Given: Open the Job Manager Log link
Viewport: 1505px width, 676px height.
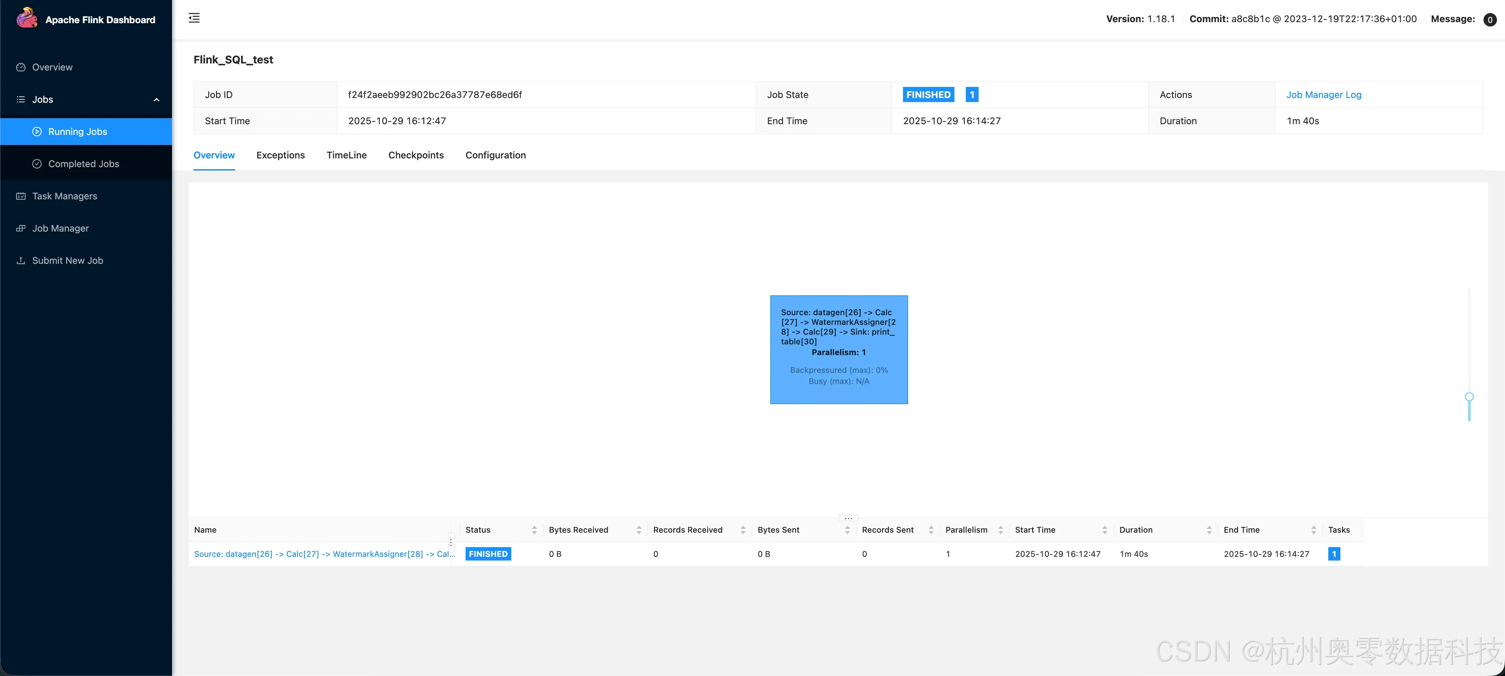Looking at the screenshot, I should [x=1323, y=95].
